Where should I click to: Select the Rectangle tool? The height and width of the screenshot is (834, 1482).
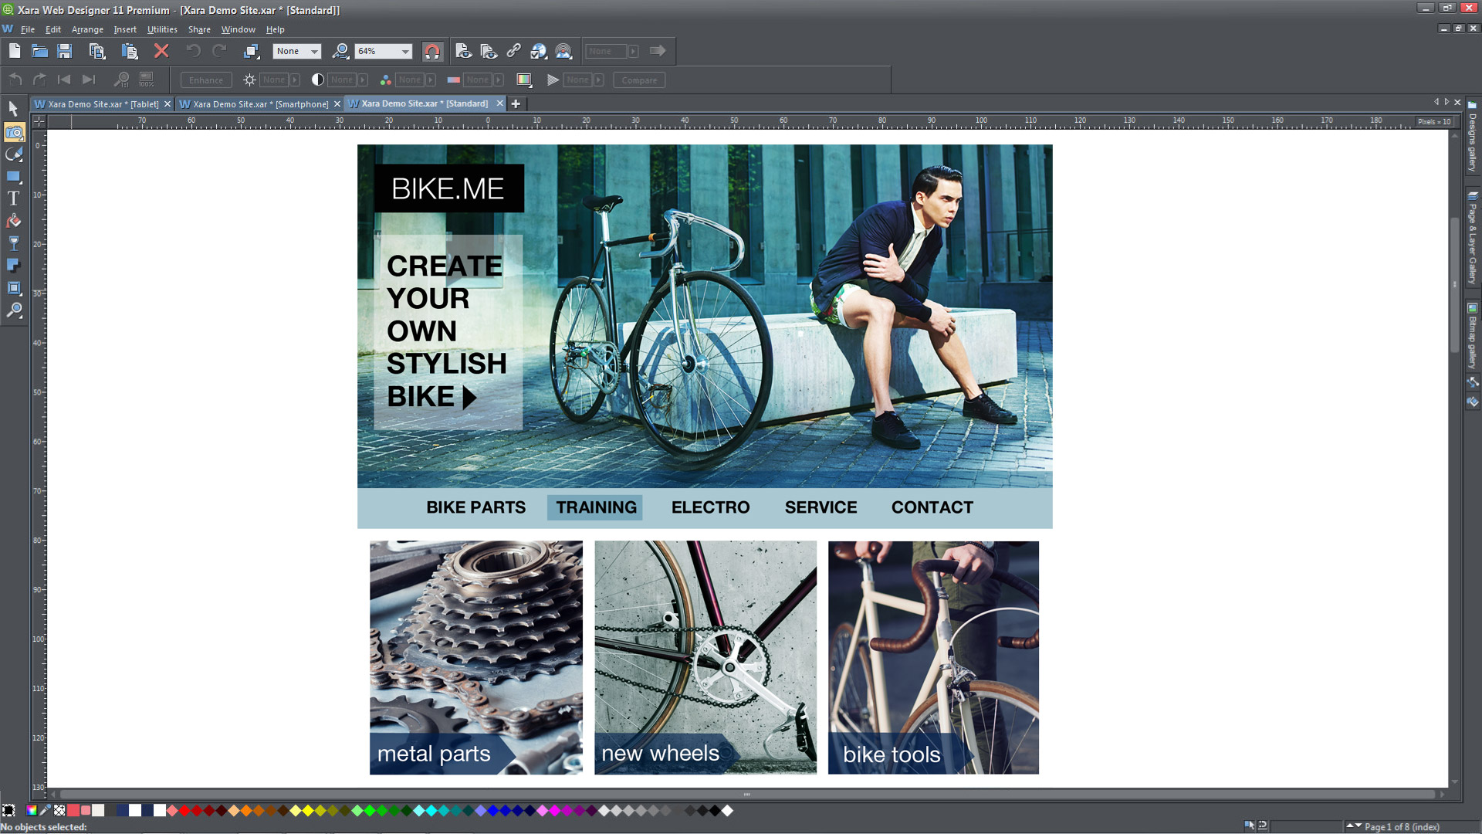14,176
